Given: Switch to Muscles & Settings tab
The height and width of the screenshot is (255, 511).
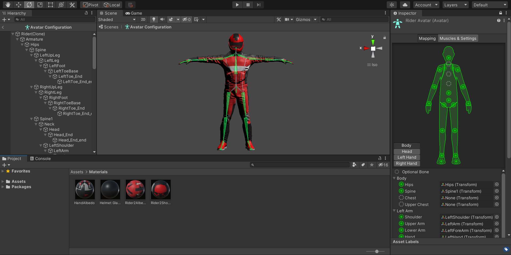Looking at the screenshot, I should tap(458, 38).
